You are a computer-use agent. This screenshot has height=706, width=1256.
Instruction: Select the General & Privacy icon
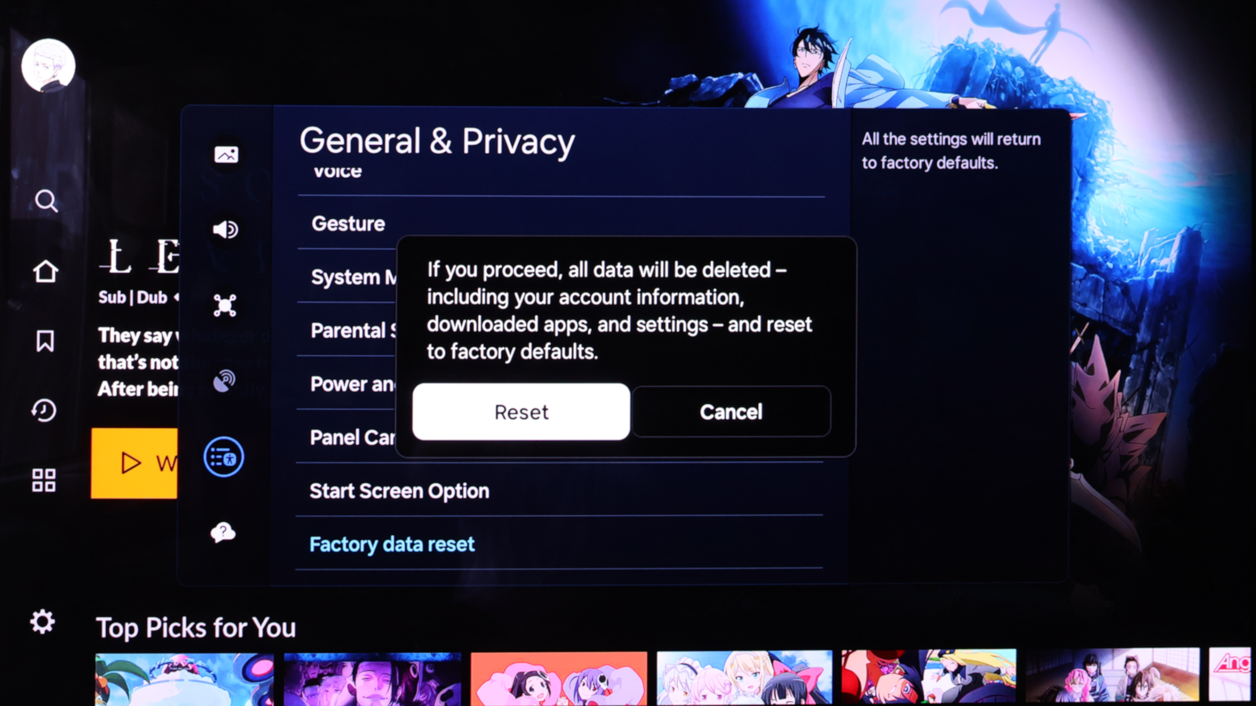tap(224, 457)
